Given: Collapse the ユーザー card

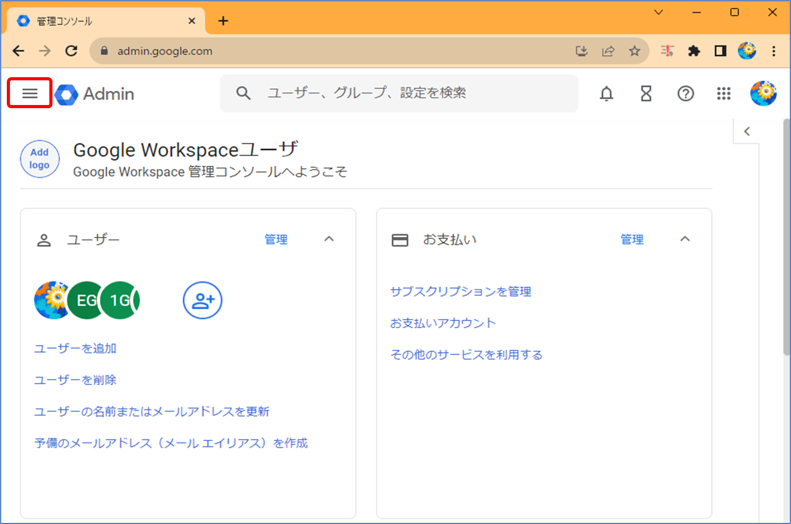Looking at the screenshot, I should pyautogui.click(x=329, y=239).
